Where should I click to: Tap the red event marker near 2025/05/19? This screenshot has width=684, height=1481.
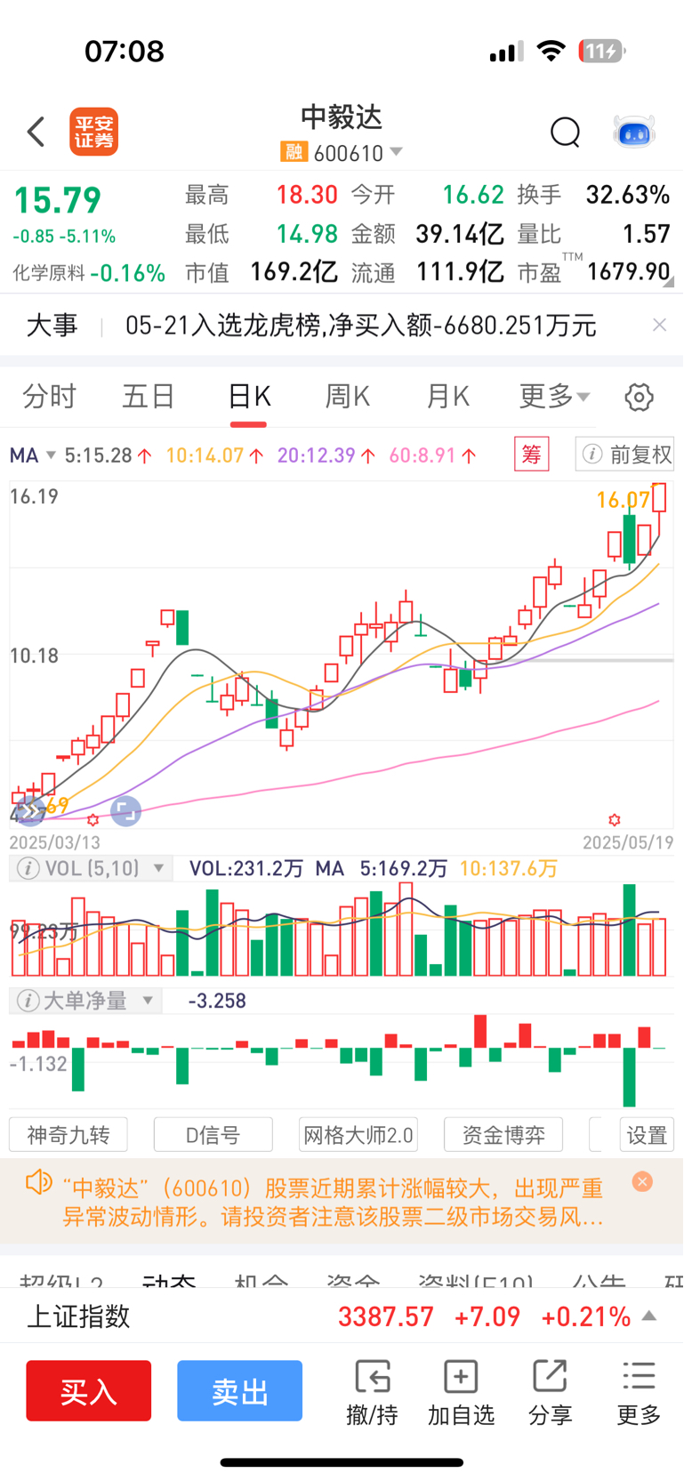click(614, 819)
